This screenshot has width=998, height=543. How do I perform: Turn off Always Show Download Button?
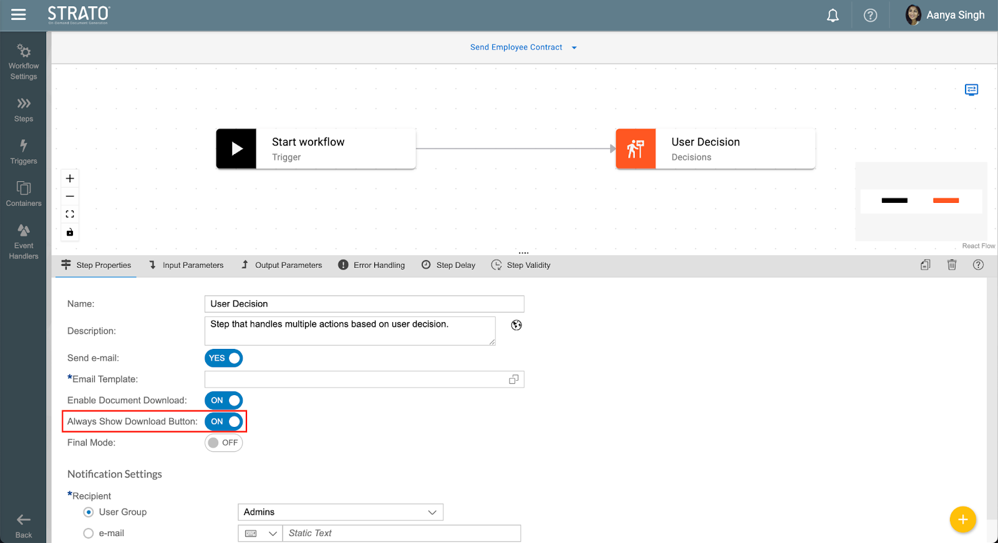click(223, 422)
